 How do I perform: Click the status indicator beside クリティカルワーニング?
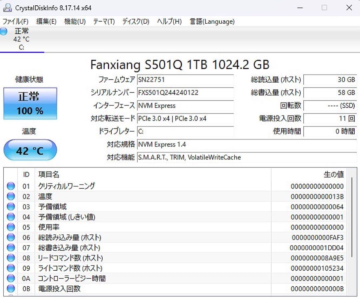click(x=11, y=186)
